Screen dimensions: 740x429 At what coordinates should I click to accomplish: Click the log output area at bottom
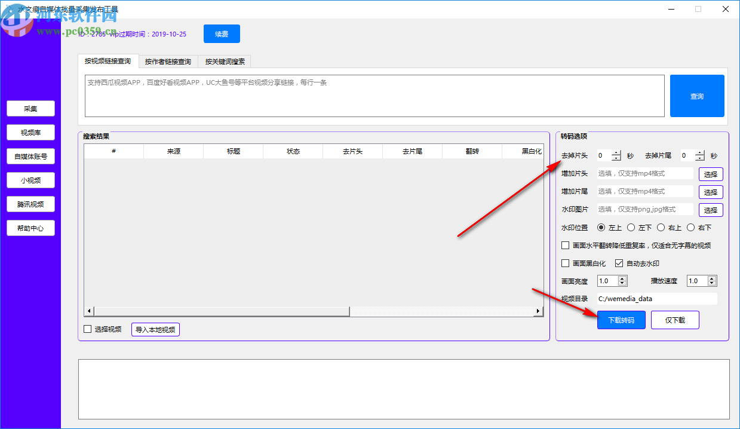tap(404, 389)
